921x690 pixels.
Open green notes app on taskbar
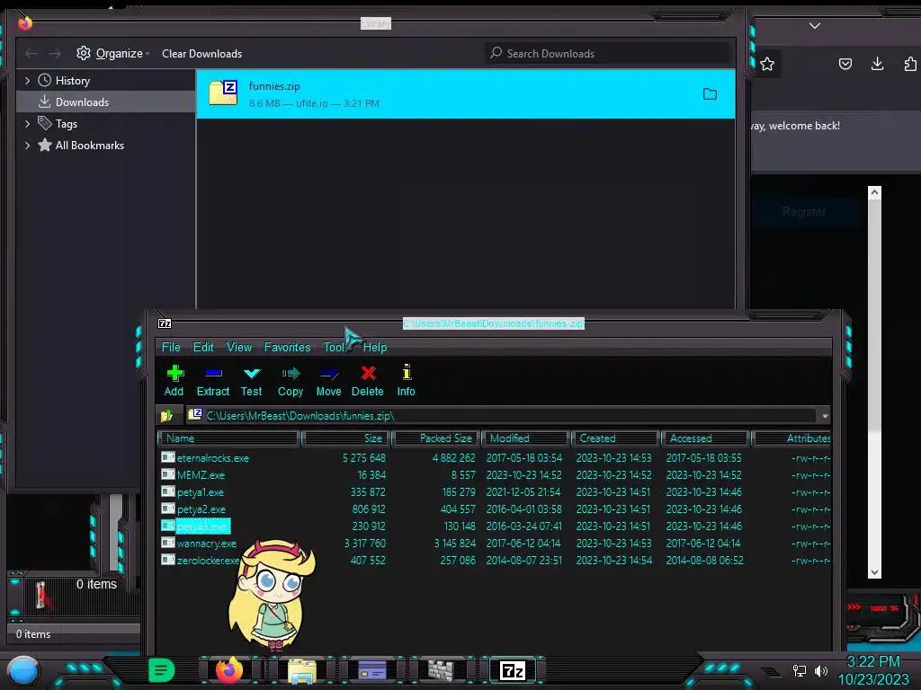[x=162, y=670]
